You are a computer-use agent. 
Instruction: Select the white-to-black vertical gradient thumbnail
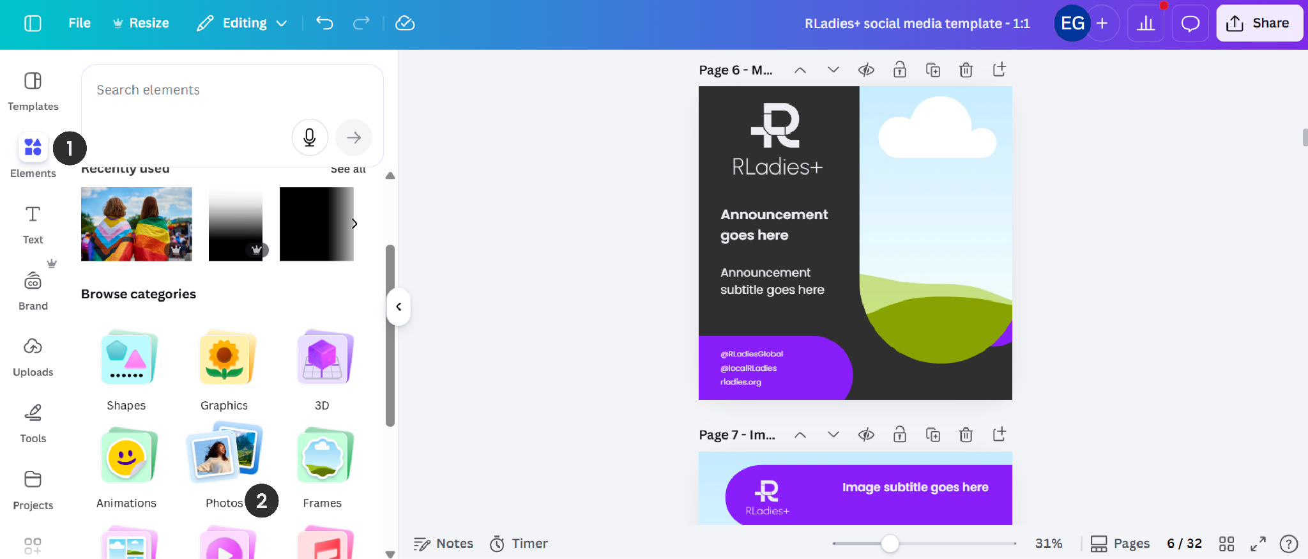point(236,224)
